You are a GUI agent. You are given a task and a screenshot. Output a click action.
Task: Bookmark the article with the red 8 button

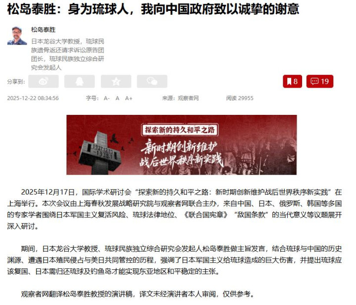tap(292, 81)
